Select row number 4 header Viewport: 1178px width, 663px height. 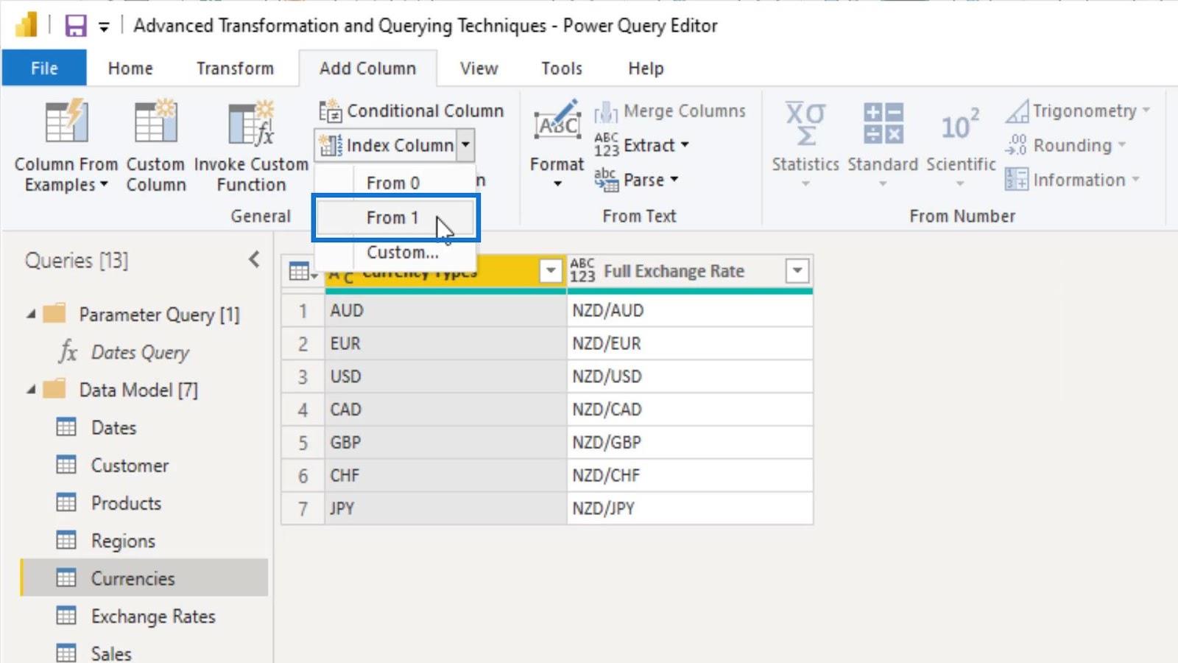(x=303, y=410)
